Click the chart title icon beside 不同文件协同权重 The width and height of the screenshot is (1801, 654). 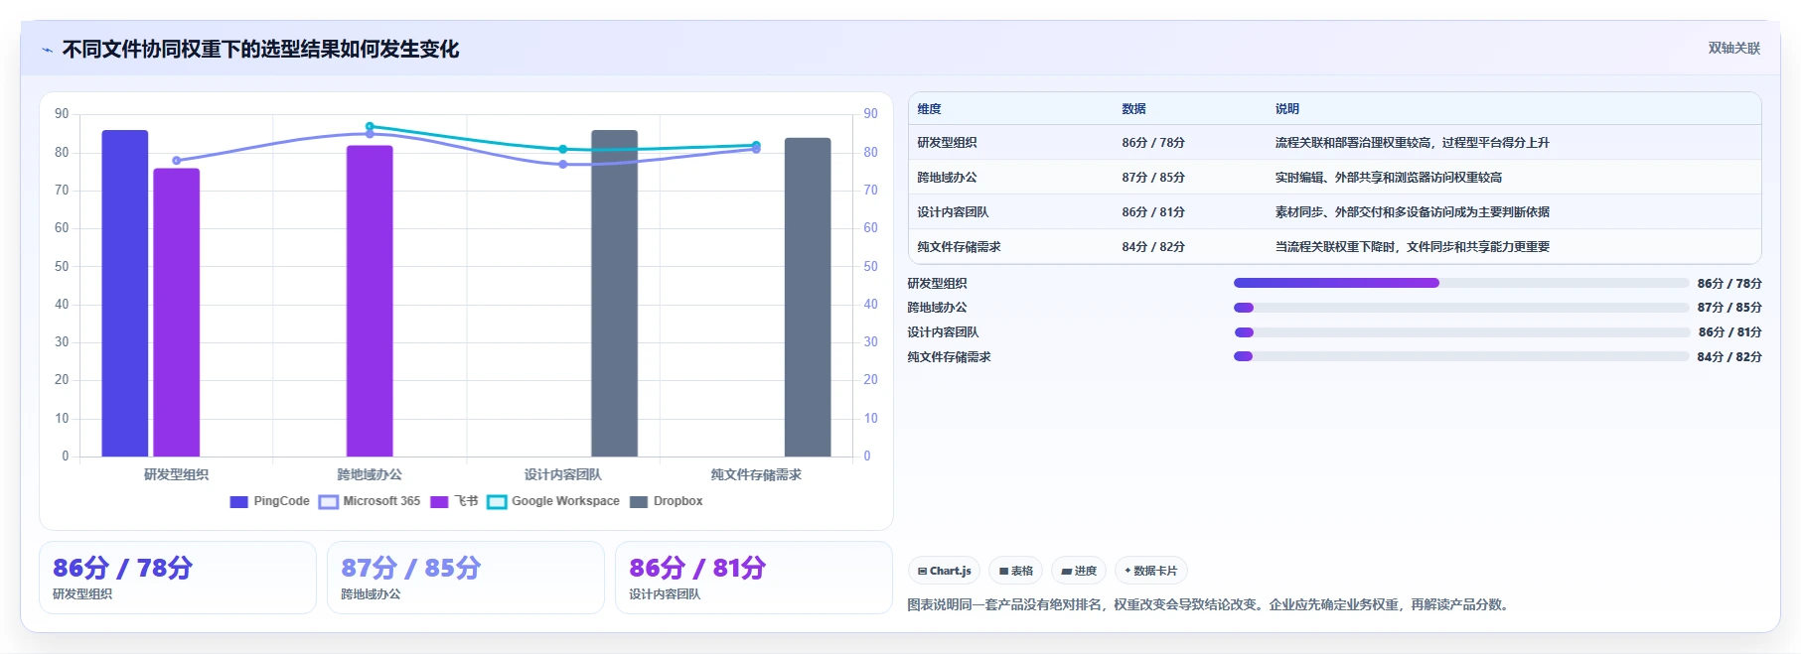[48, 50]
